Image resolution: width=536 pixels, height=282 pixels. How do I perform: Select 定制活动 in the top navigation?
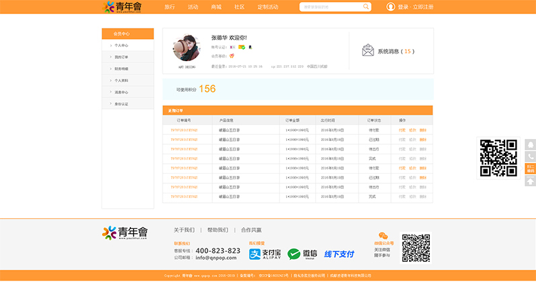pos(267,7)
